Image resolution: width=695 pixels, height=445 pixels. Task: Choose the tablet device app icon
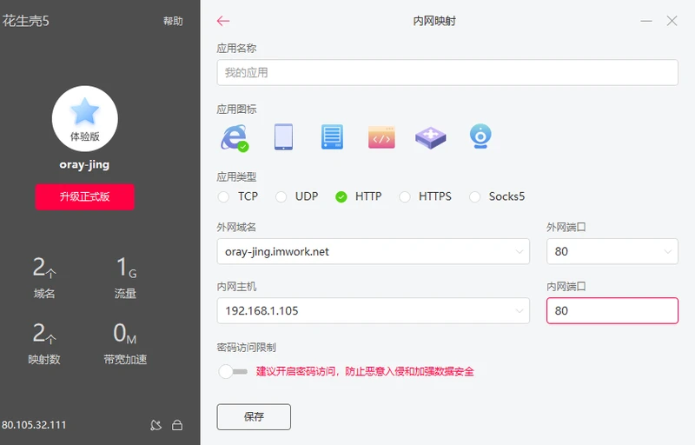(x=283, y=136)
